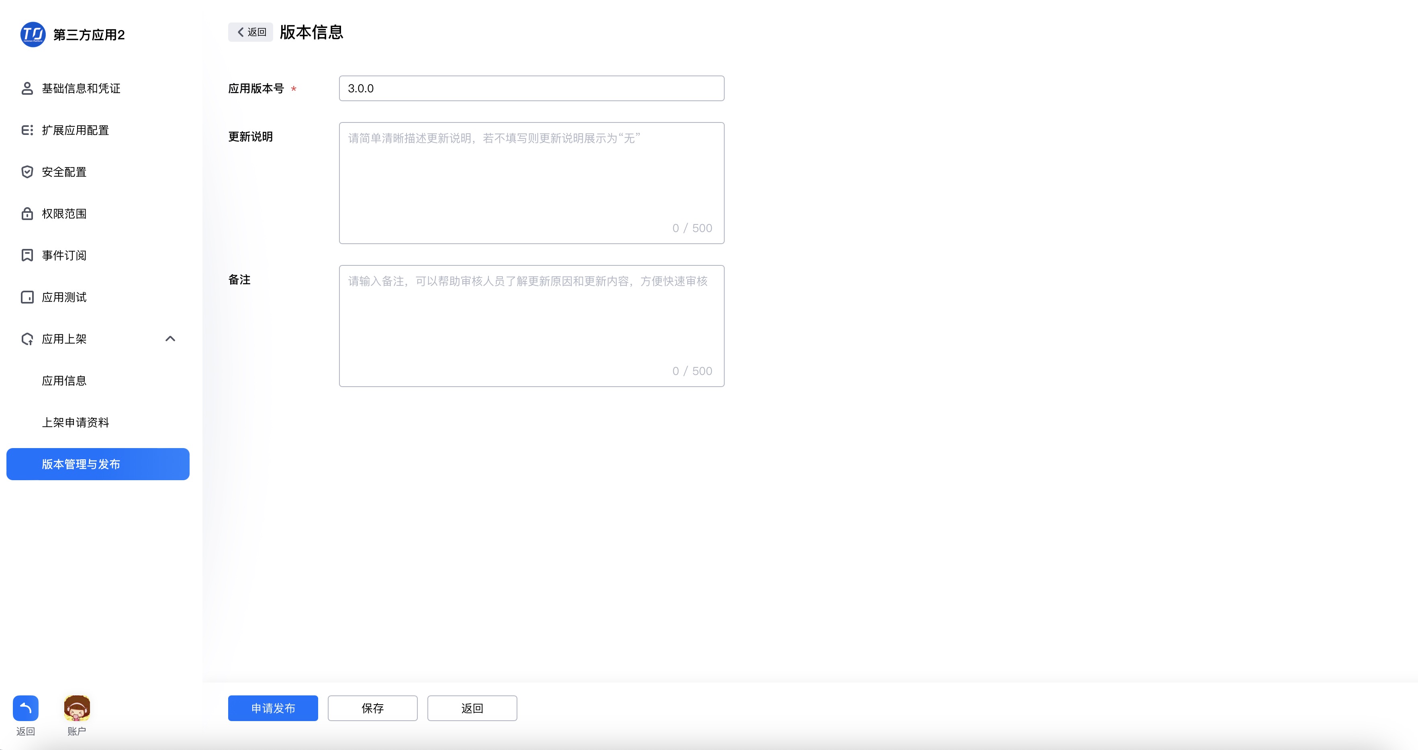Open 安全配置 page
The width and height of the screenshot is (1418, 750).
click(x=98, y=172)
